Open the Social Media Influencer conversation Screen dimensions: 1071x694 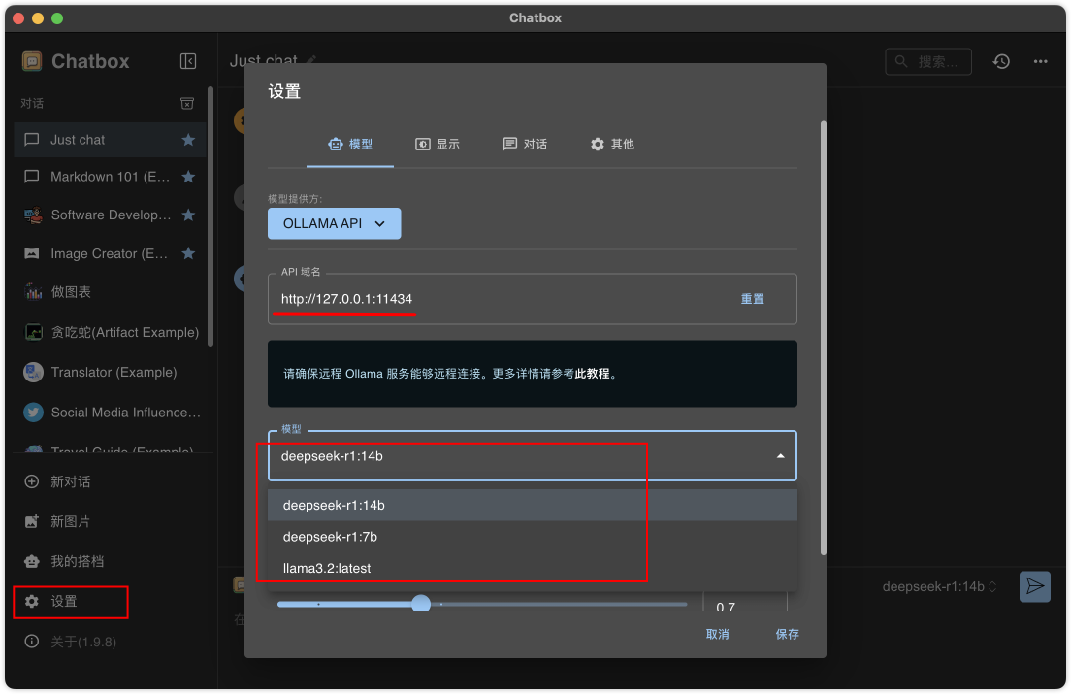click(110, 413)
